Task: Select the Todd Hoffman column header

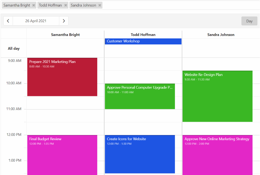Action: pos(143,35)
